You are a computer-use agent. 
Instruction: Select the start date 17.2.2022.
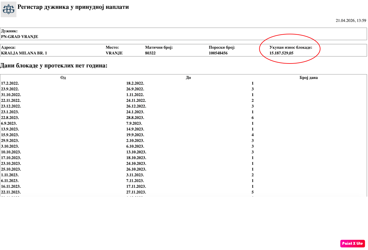coord(10,83)
